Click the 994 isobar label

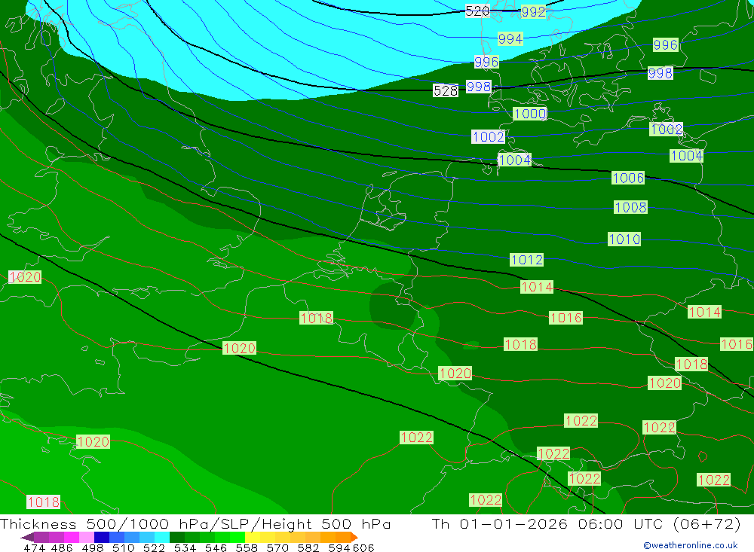(510, 38)
